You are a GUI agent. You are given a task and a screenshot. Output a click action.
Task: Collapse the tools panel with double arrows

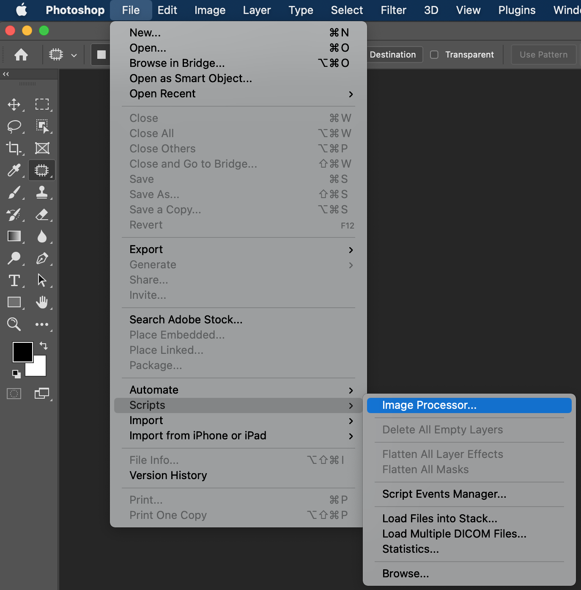click(x=6, y=74)
